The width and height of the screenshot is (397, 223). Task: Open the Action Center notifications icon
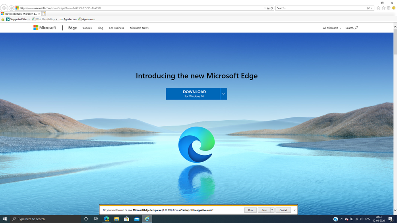pyautogui.click(x=391, y=219)
